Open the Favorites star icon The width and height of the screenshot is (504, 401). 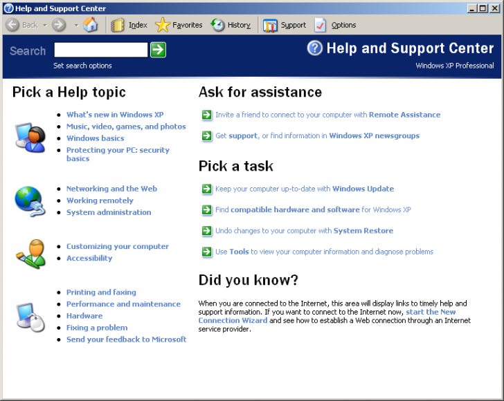162,25
